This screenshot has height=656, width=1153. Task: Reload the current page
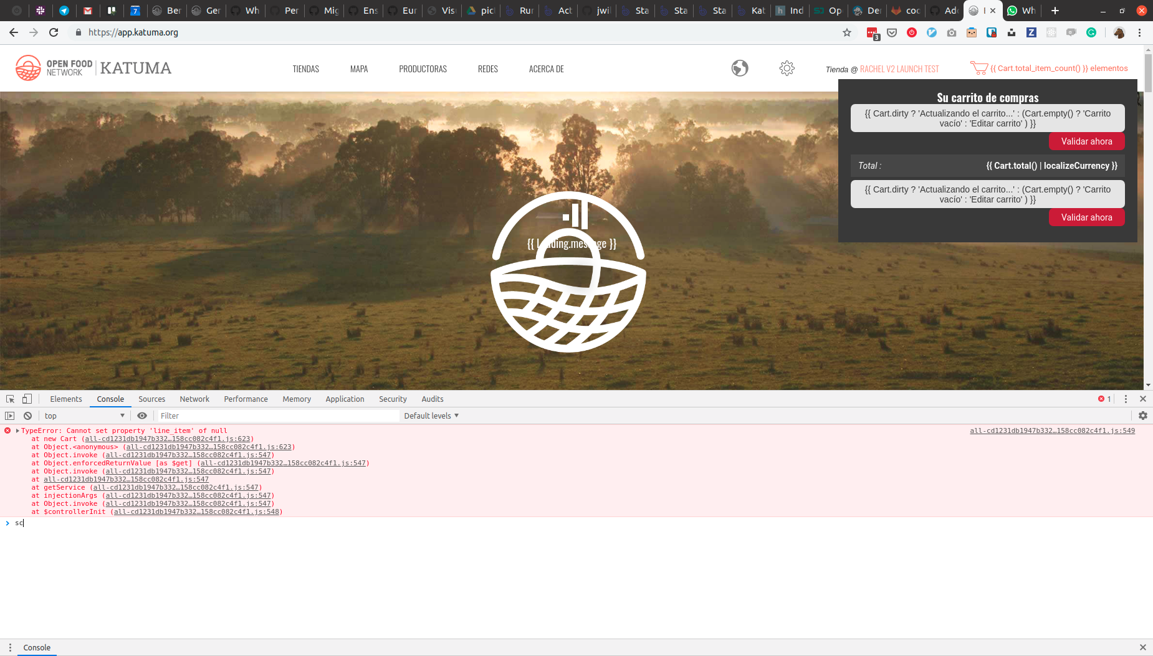coord(54,32)
